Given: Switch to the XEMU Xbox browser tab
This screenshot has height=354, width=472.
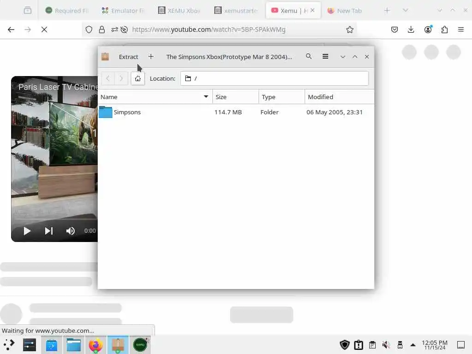Looking at the screenshot, I should click(x=179, y=11).
